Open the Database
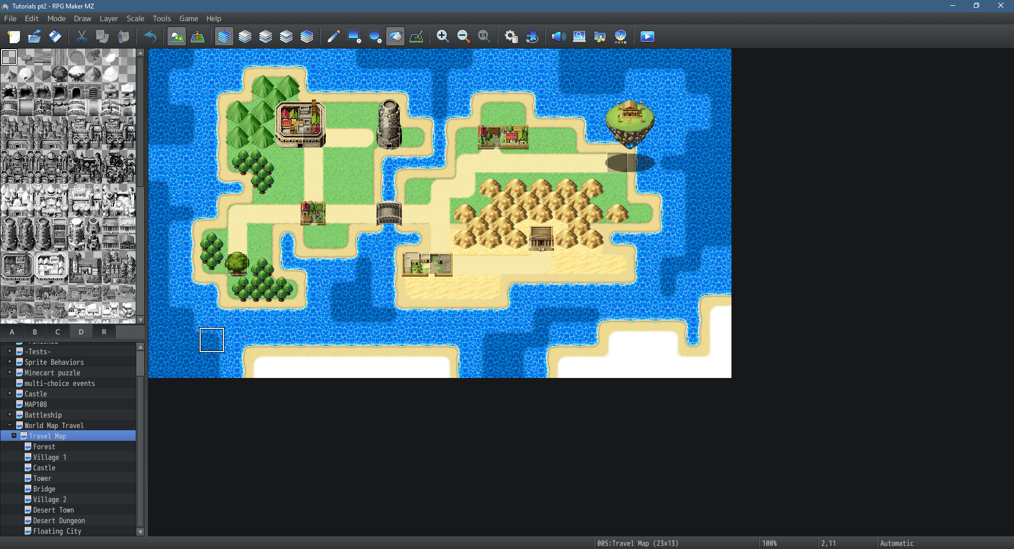The height and width of the screenshot is (549, 1014). tap(511, 36)
